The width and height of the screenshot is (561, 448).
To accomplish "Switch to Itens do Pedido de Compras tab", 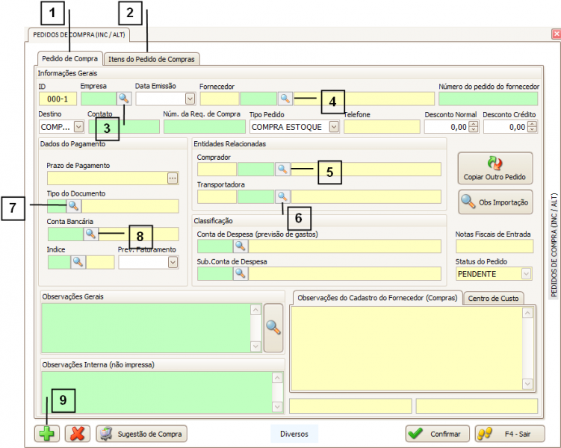I will coord(152,58).
